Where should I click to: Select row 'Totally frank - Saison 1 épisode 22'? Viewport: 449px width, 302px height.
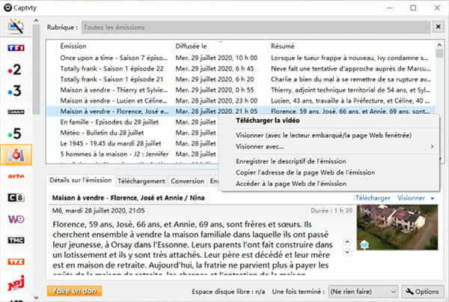(240, 68)
